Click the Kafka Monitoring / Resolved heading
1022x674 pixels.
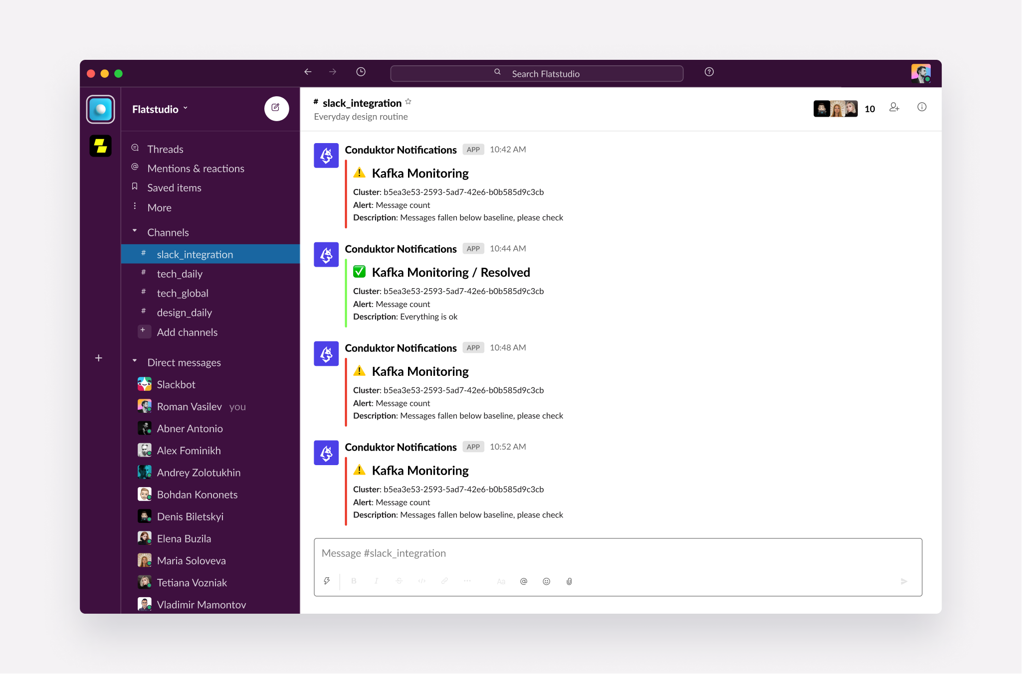pyautogui.click(x=451, y=272)
